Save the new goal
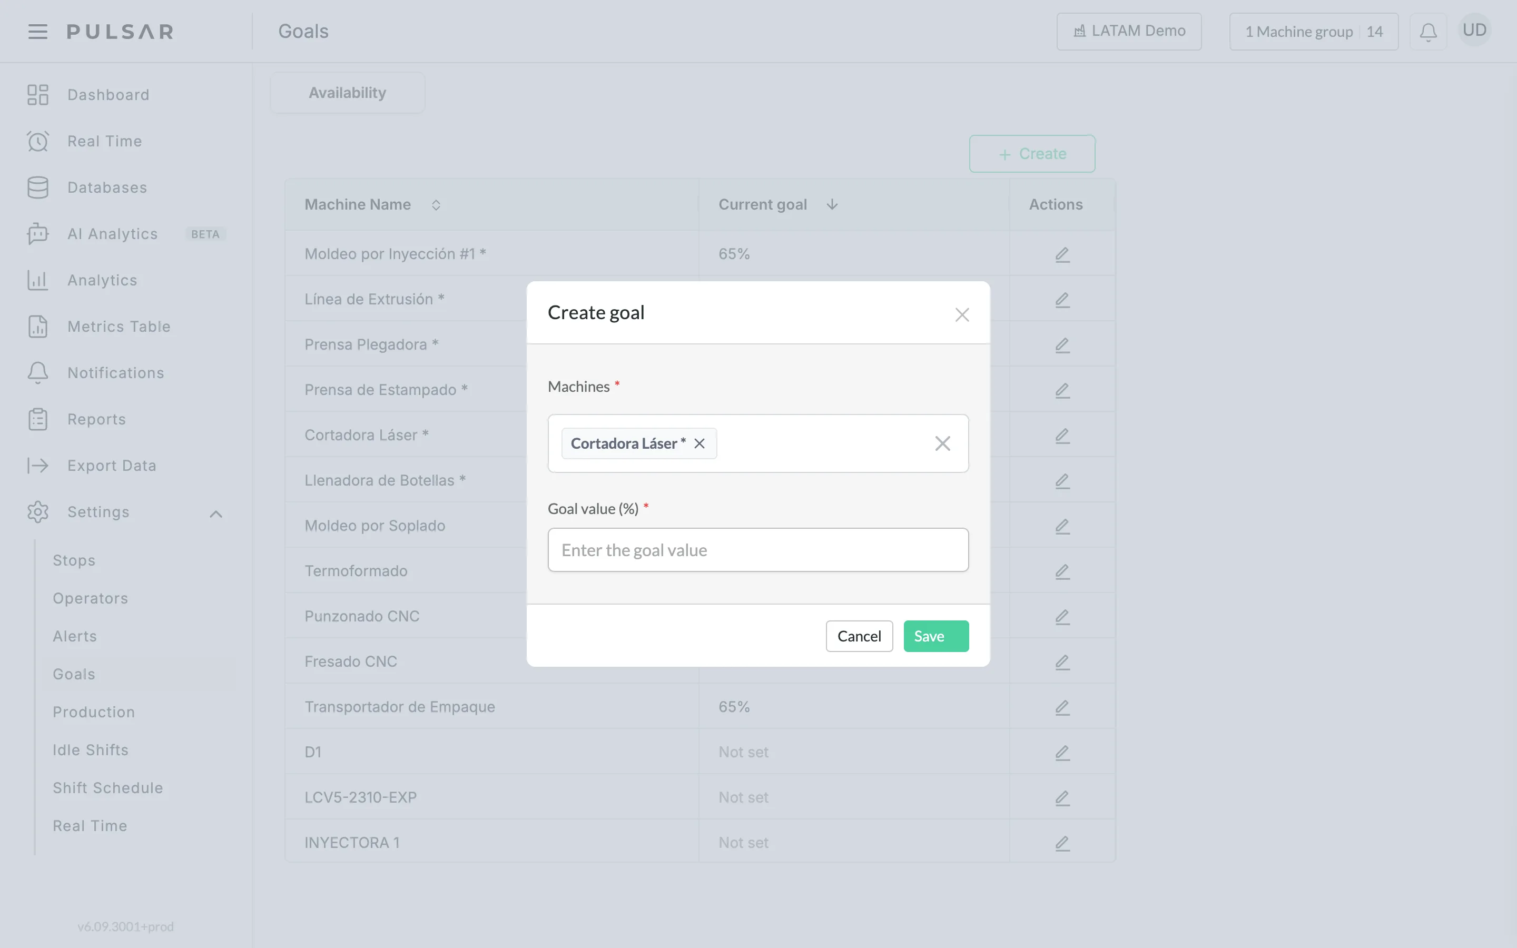Viewport: 1517px width, 948px height. pyautogui.click(x=936, y=636)
